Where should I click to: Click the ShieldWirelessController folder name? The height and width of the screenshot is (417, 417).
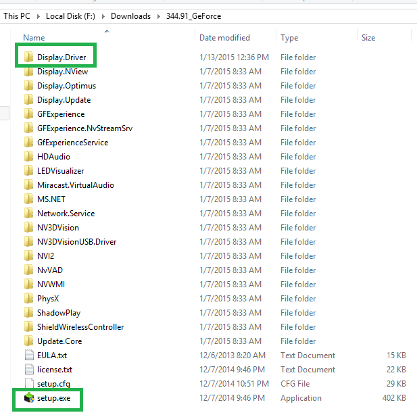click(x=80, y=326)
